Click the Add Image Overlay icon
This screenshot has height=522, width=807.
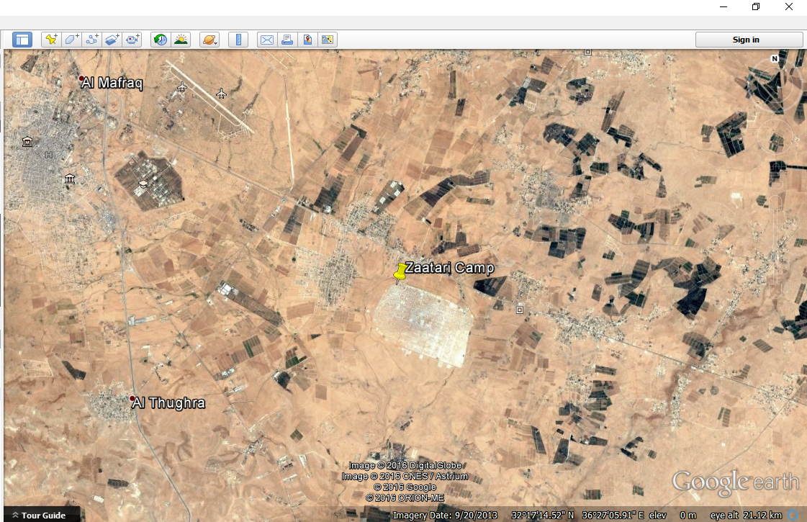[112, 40]
